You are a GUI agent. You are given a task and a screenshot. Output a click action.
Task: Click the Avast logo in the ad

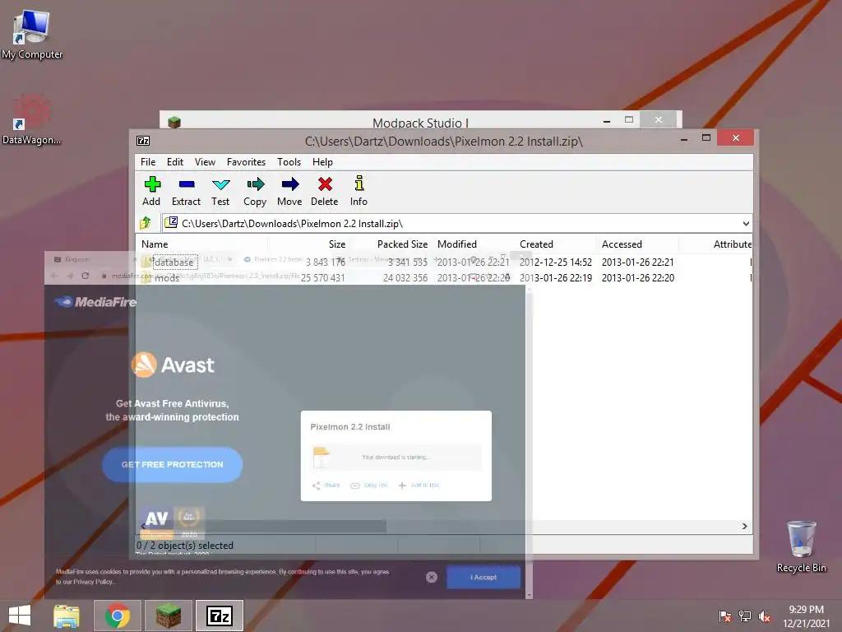(173, 365)
